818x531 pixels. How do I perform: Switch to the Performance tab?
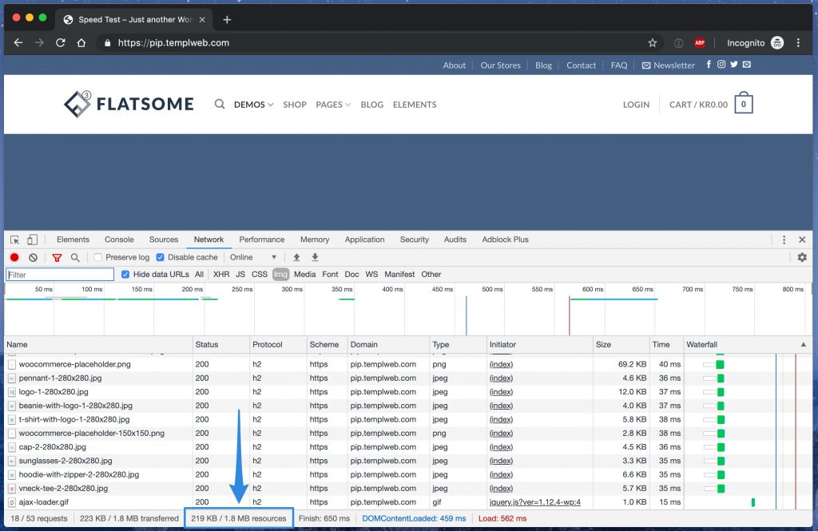pyautogui.click(x=262, y=240)
